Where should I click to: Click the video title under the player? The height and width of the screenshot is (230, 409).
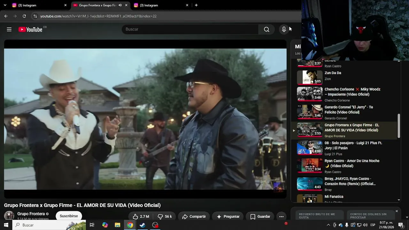(82, 205)
